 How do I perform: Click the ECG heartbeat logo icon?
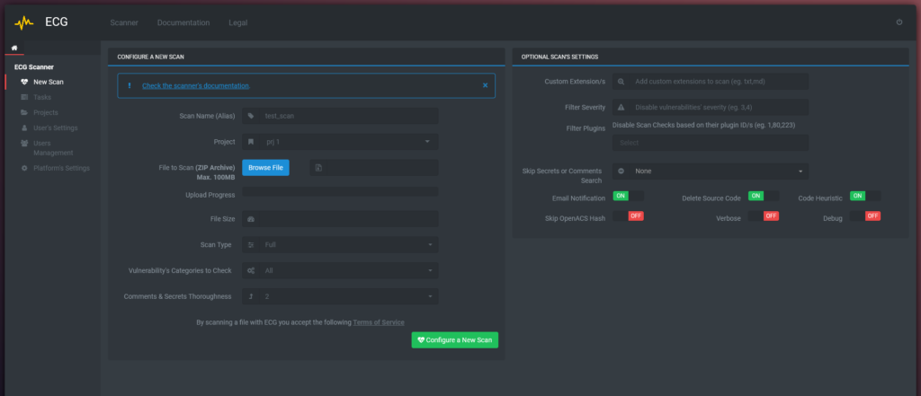(x=23, y=22)
